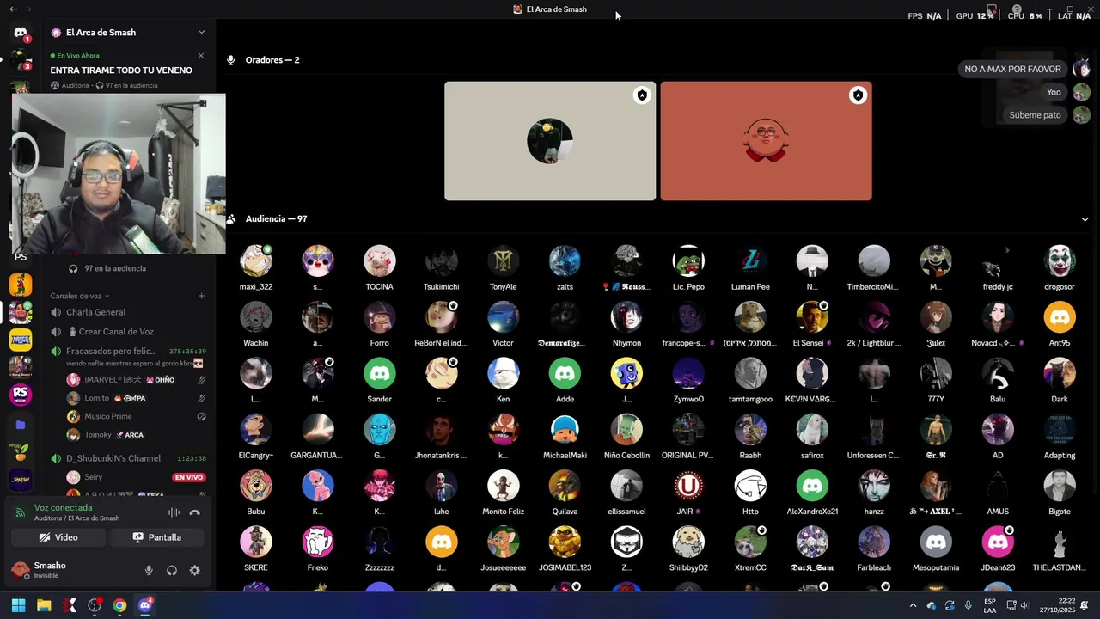This screenshot has height=619, width=1100.
Task: Open OBS Studio from the taskbar
Action: [95, 605]
